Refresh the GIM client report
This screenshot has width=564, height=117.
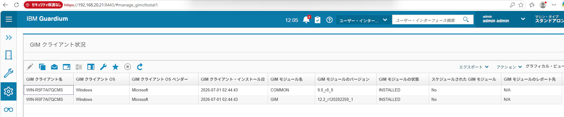pos(140,67)
